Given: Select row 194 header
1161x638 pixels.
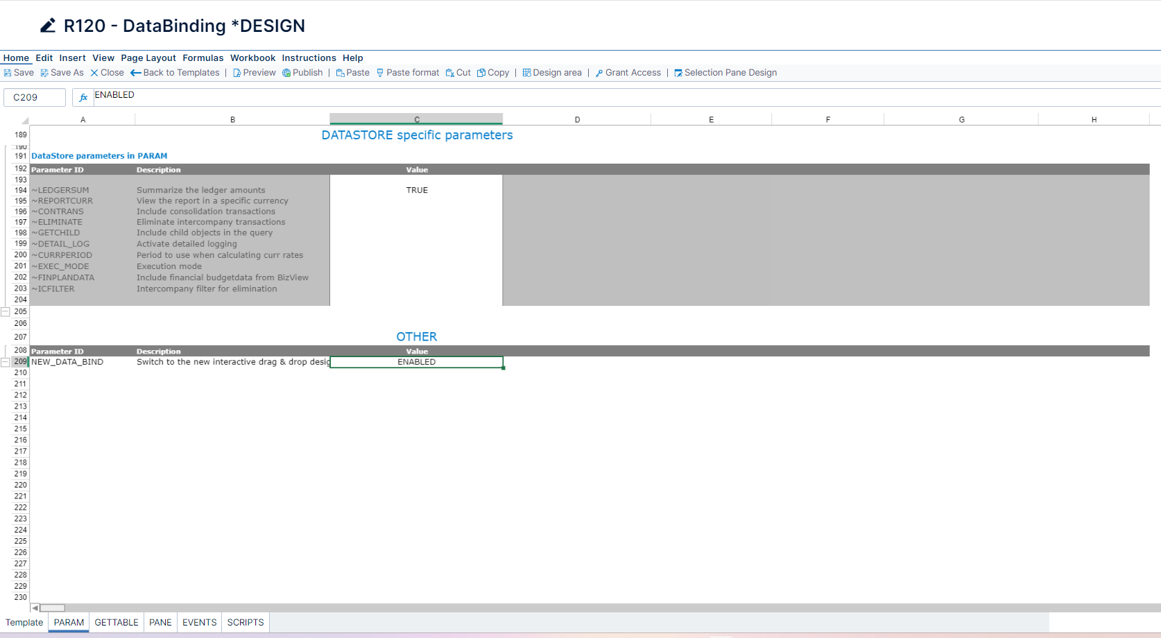Looking at the screenshot, I should tap(20, 191).
